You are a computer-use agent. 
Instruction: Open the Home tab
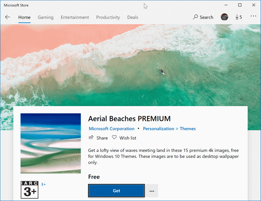(x=24, y=17)
